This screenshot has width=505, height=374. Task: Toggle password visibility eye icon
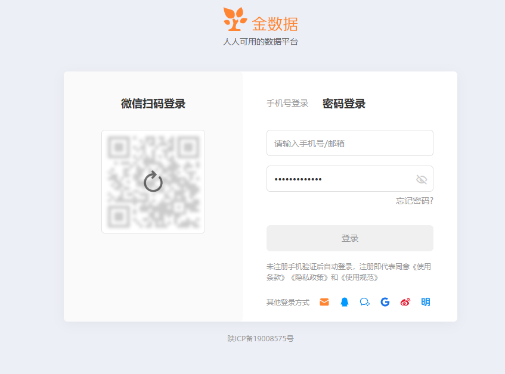tap(422, 179)
